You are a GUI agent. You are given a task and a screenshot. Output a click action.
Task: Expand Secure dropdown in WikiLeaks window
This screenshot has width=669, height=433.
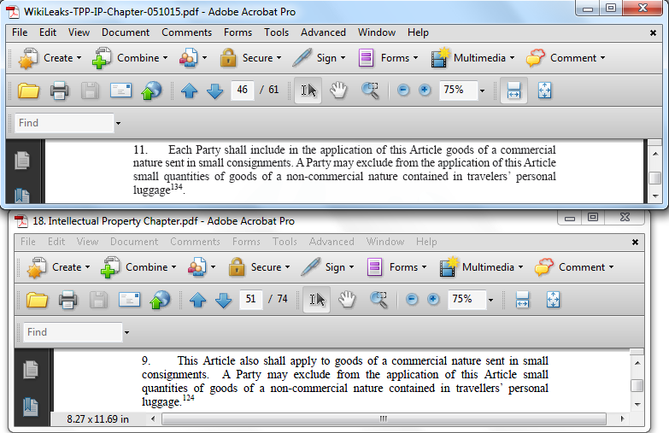coord(279,58)
